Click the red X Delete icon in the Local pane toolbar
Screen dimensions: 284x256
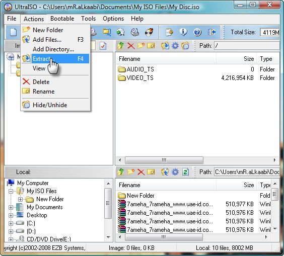point(141,172)
